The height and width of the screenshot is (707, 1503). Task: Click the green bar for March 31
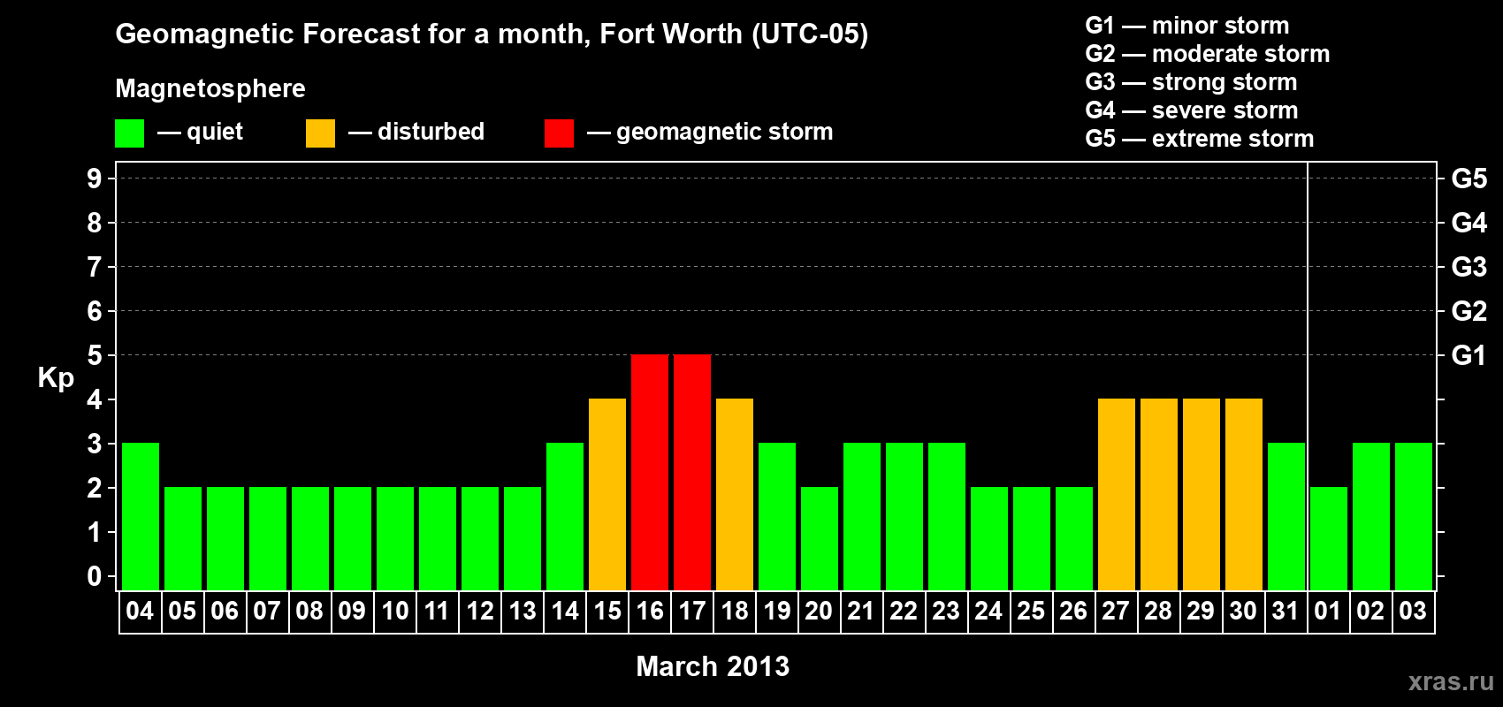click(1286, 516)
